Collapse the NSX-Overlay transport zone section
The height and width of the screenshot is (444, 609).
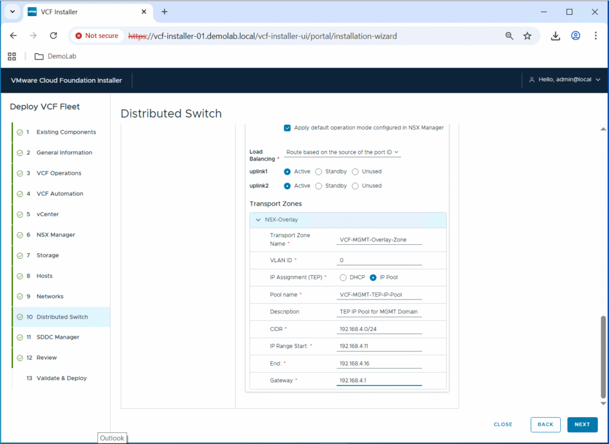click(258, 220)
